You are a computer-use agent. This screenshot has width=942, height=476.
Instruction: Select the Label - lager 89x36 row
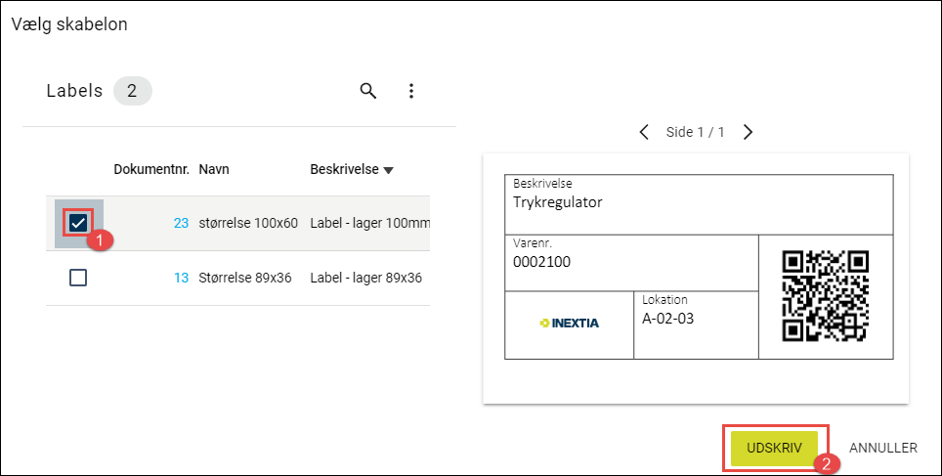[237, 278]
